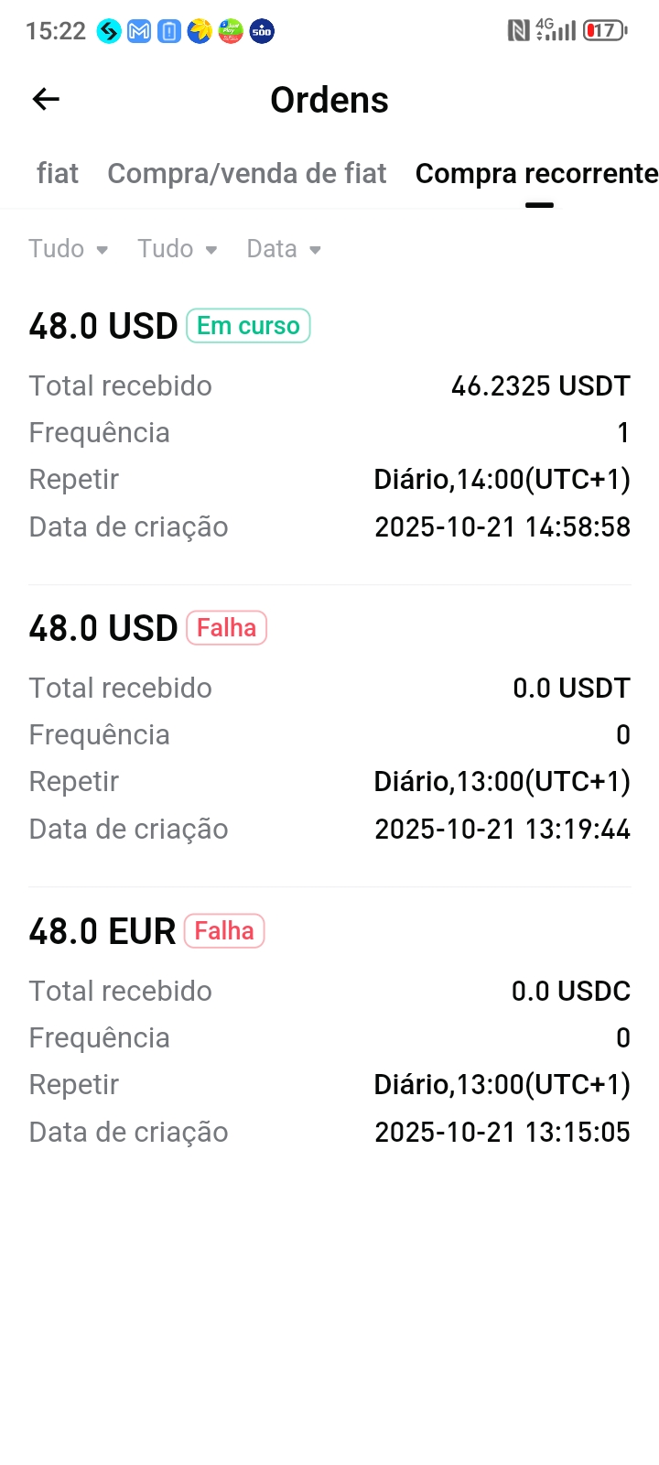
Task: Open the order with 46.2325 USDT received
Action: click(329, 432)
